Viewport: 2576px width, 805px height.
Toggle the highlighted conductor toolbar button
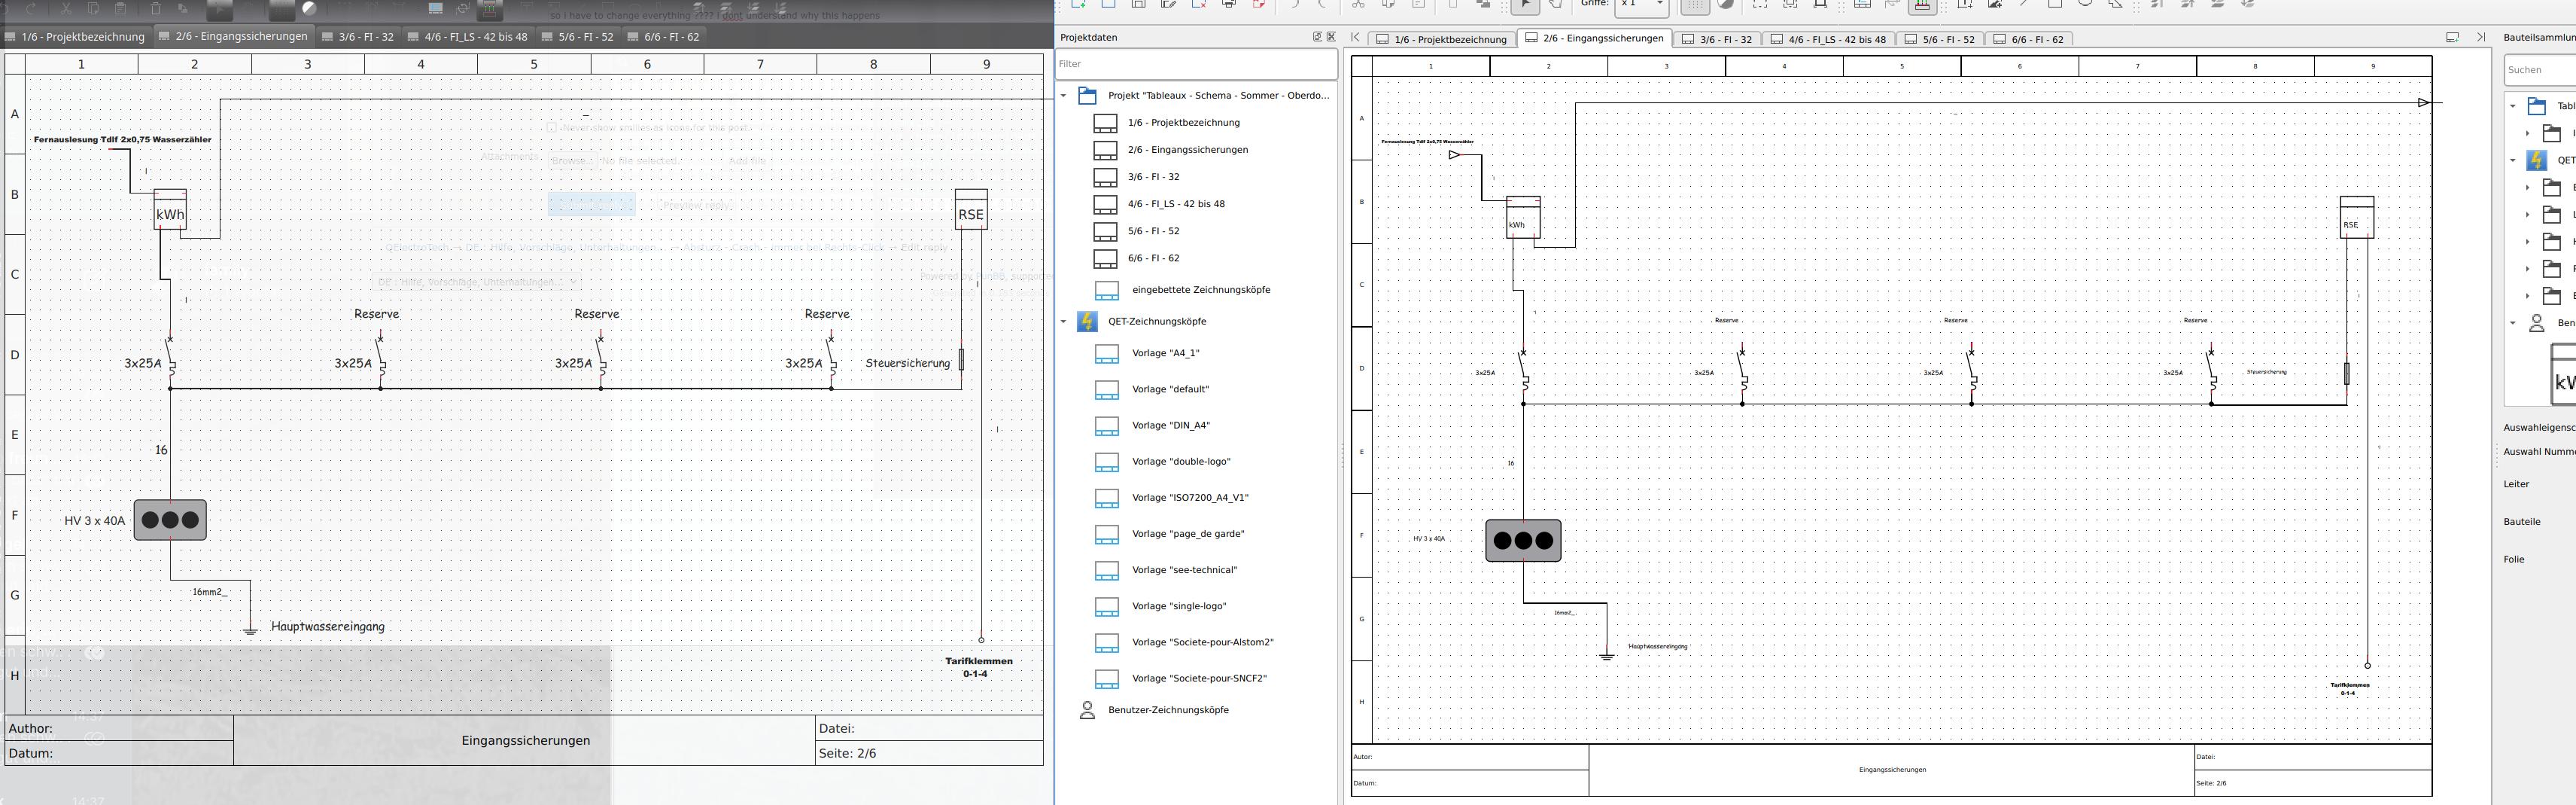click(x=1921, y=6)
